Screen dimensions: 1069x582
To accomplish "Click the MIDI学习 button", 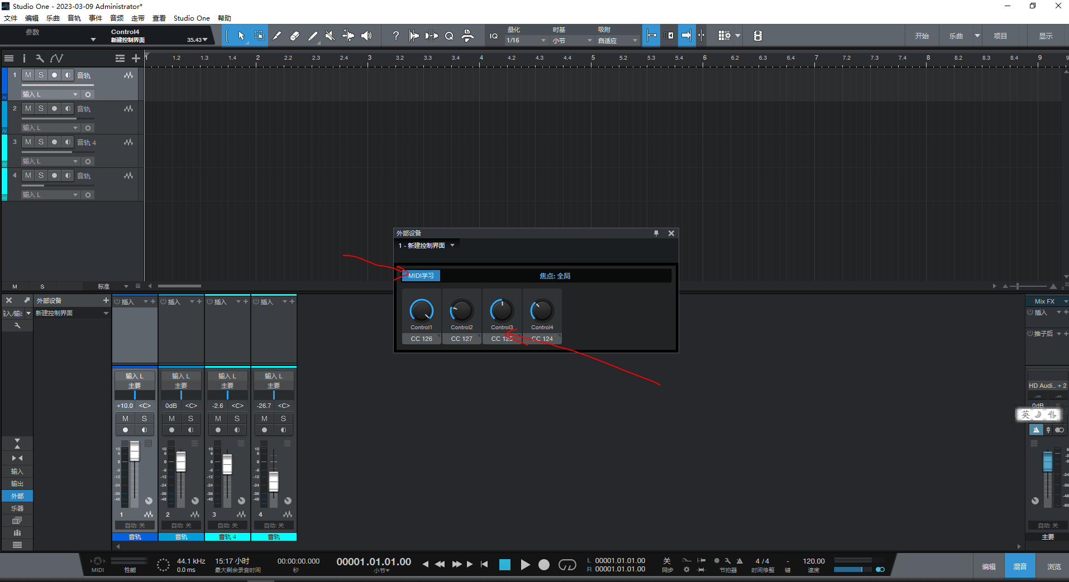I will click(421, 276).
